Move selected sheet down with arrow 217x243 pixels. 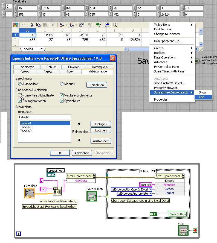point(79,140)
